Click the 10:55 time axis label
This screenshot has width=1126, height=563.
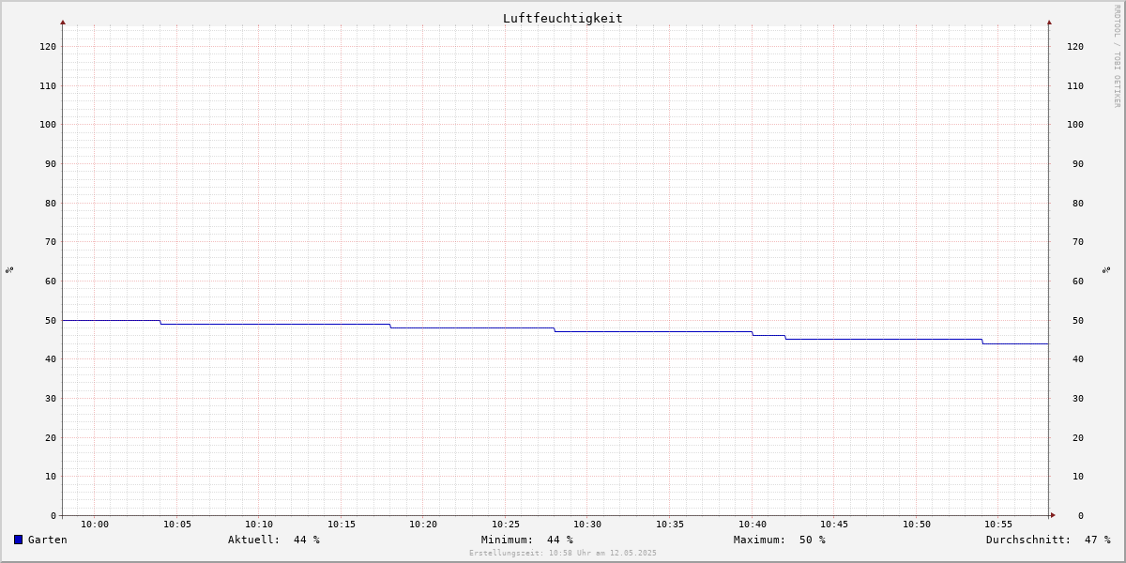coord(998,525)
